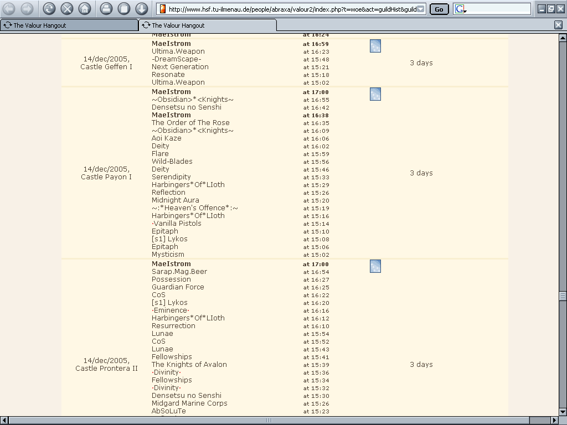
Task: Switch to the inactive Valour Hangout tab
Action: [x=69, y=25]
